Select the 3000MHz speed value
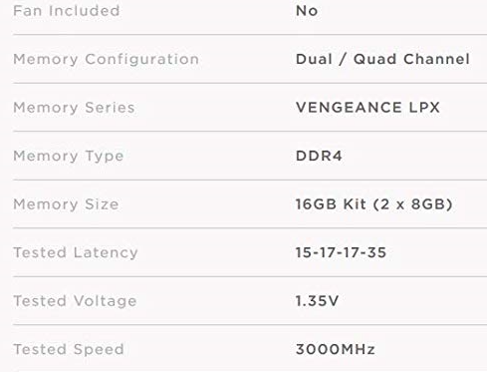The width and height of the screenshot is (487, 372). tap(336, 349)
